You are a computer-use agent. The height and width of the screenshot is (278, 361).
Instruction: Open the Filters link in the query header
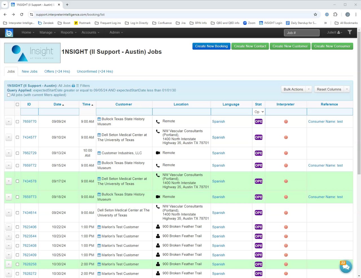pos(83,86)
